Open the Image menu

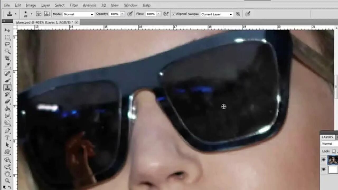[31, 5]
